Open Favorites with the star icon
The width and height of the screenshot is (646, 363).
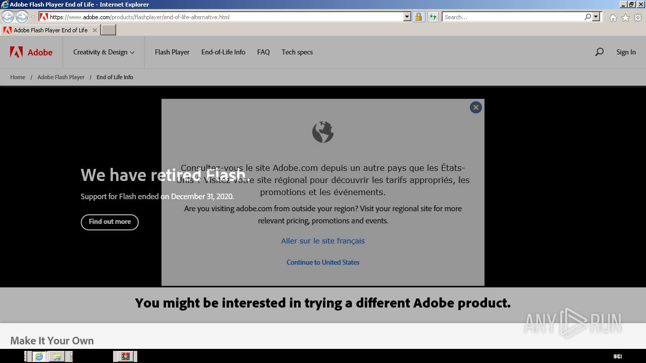click(625, 18)
